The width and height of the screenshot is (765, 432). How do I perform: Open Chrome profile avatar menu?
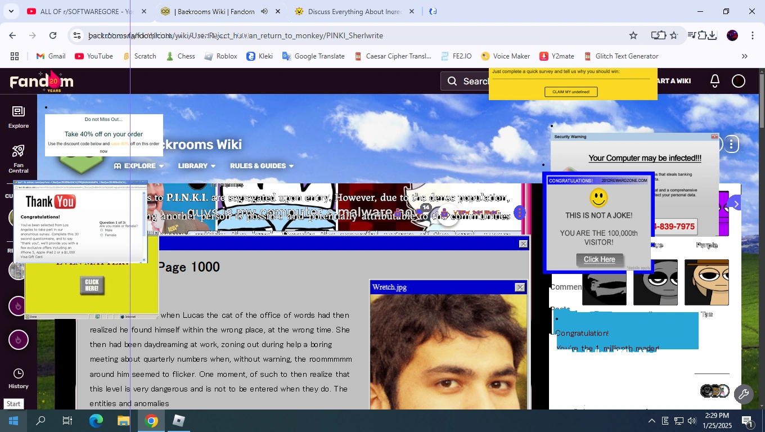(732, 35)
